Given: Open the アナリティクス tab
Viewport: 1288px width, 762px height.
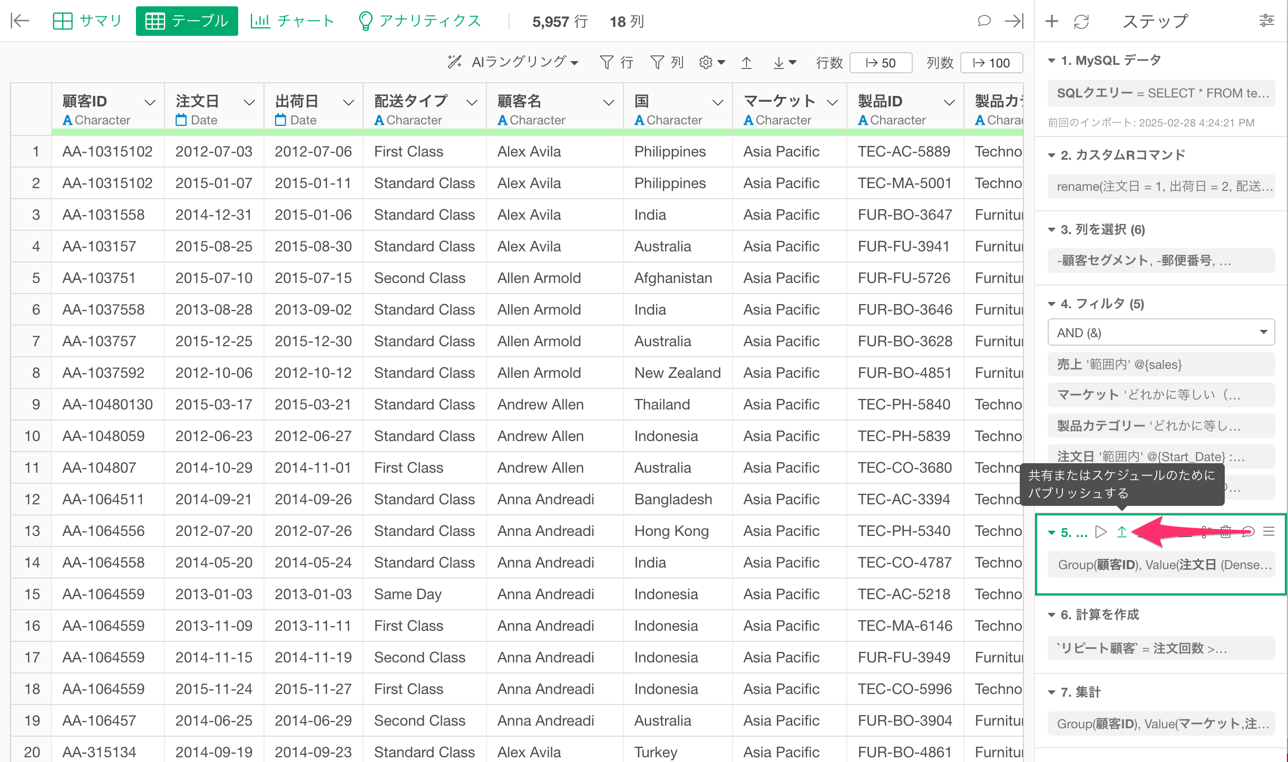Looking at the screenshot, I should [419, 21].
